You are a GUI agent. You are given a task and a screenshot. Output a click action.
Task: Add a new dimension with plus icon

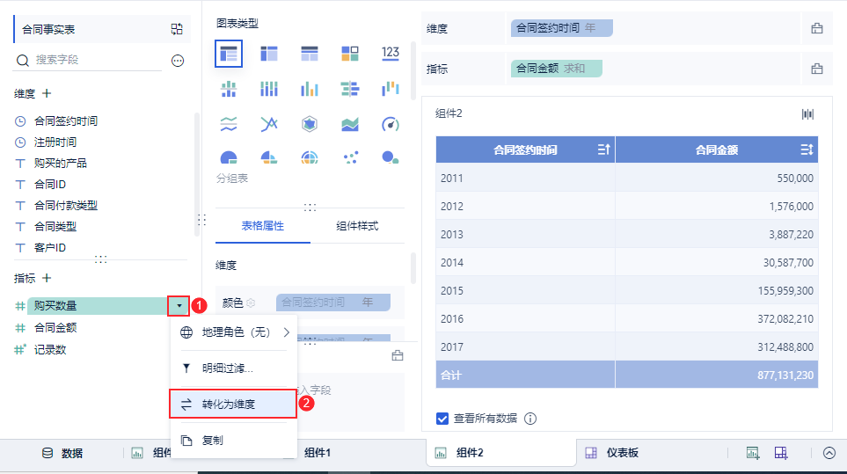47,93
